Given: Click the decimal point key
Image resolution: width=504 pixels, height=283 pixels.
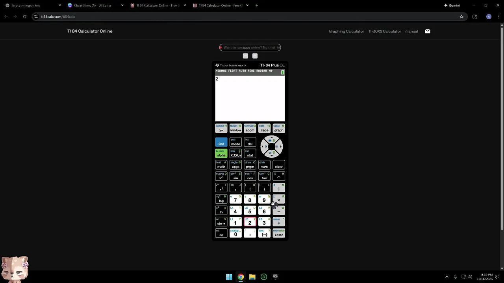Looking at the screenshot, I should click(x=250, y=233).
